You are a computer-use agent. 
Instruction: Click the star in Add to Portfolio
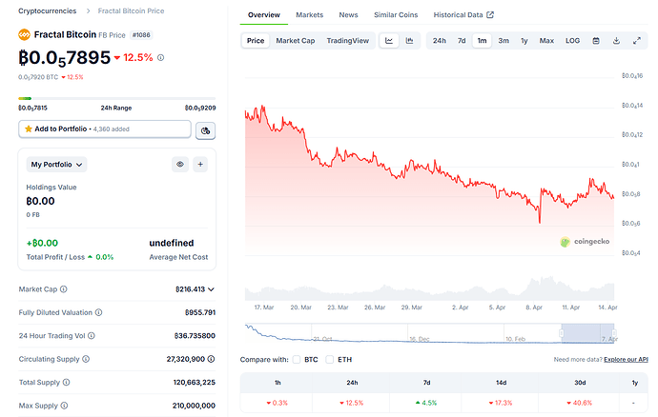[29, 129]
